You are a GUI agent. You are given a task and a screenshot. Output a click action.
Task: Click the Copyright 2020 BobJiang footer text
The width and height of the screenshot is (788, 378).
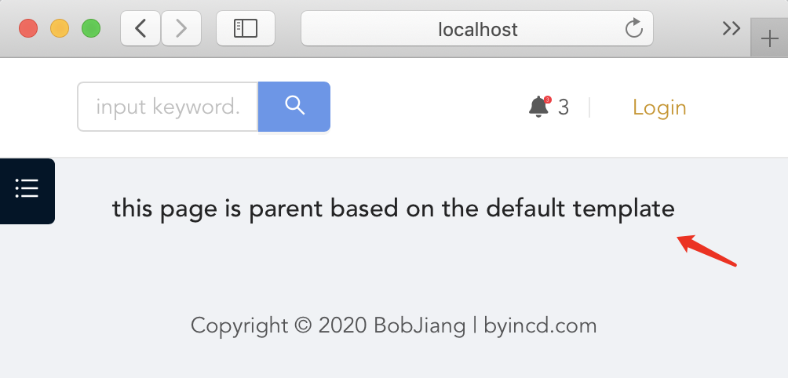(327, 325)
